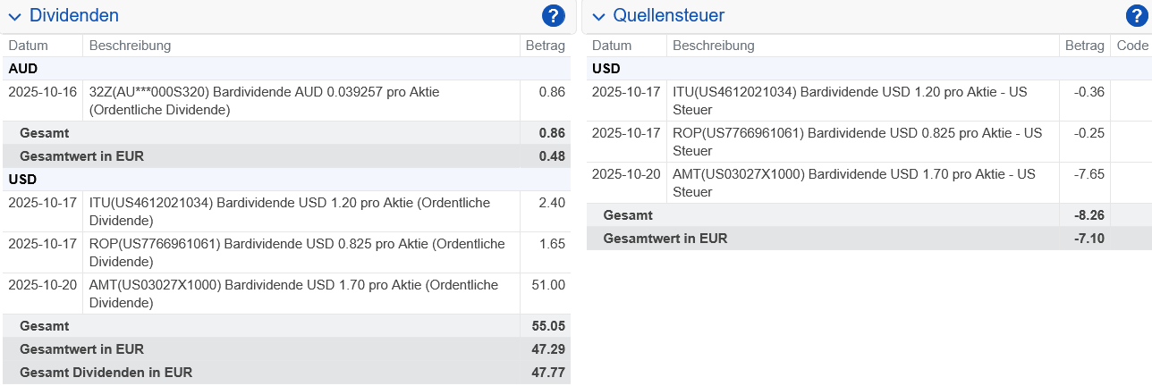Click the Beschreibung column header in Quellensteuer
The image size is (1152, 386).
click(714, 46)
